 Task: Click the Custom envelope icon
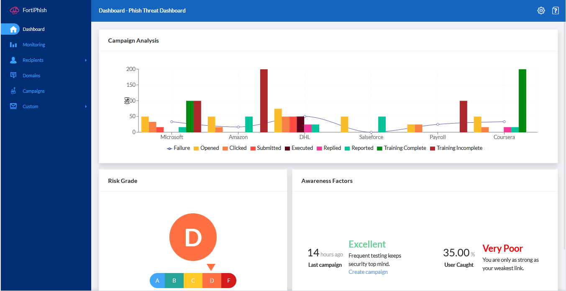(x=13, y=106)
